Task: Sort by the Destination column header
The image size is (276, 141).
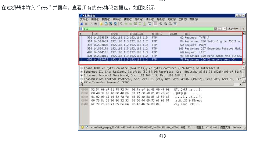Action: 140,34
